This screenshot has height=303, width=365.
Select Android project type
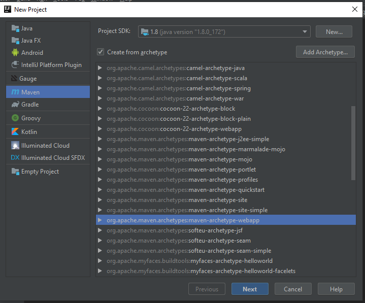point(48,53)
